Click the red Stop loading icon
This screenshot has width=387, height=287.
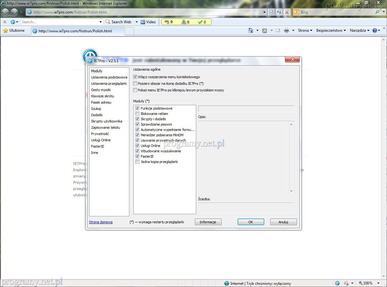[287, 12]
